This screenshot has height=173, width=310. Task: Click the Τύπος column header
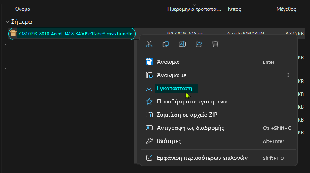234,9
